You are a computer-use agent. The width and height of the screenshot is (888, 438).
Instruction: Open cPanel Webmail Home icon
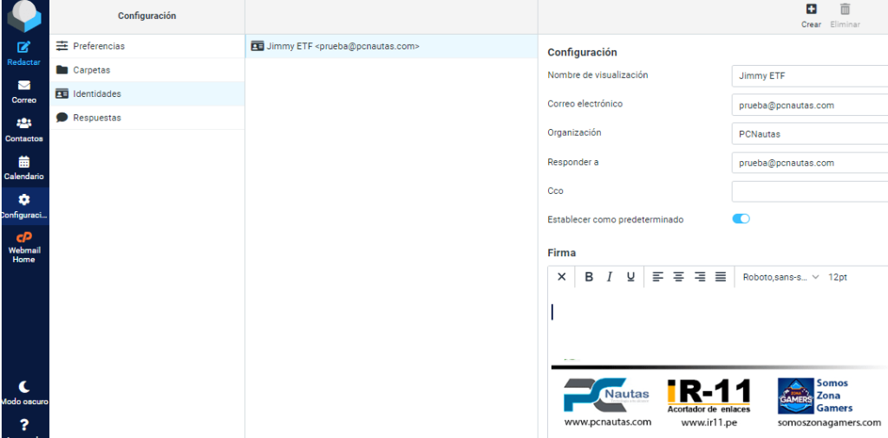coord(23,237)
